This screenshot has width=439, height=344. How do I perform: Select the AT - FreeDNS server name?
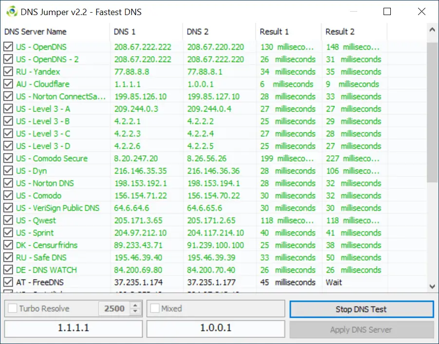point(40,282)
